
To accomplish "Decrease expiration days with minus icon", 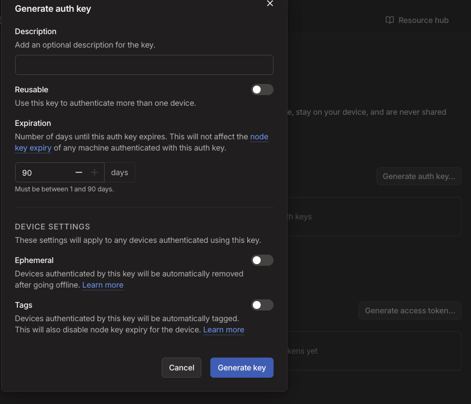I will tap(79, 173).
